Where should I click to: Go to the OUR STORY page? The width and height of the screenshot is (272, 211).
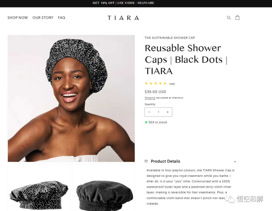tap(43, 18)
